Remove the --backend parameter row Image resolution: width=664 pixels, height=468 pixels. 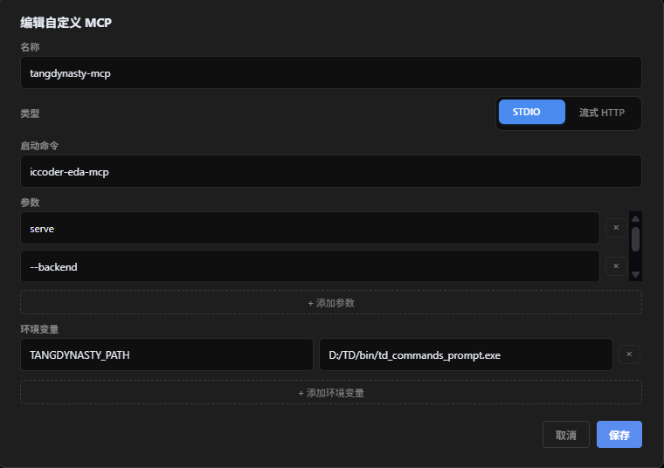[x=616, y=266]
